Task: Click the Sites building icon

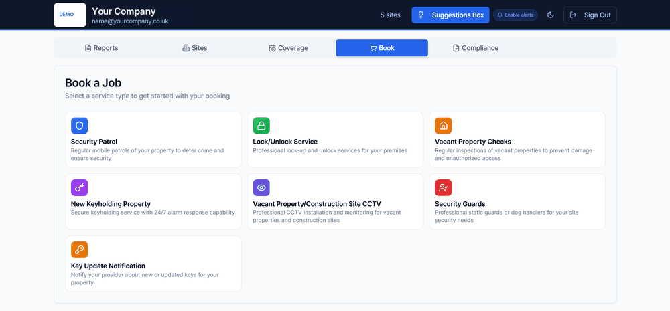Action: click(186, 48)
